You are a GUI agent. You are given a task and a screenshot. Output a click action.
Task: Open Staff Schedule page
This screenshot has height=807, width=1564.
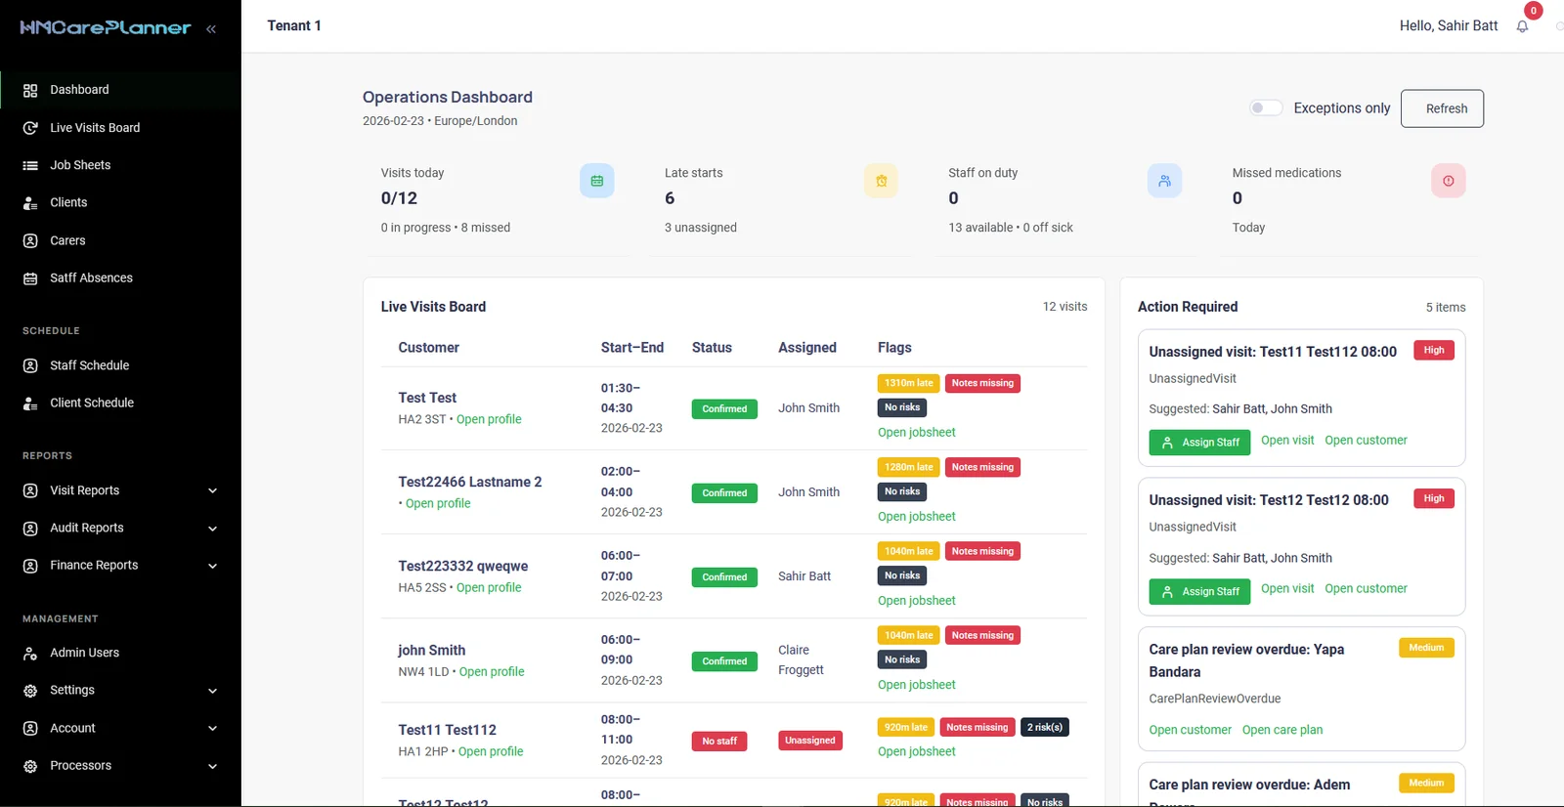pyautogui.click(x=120, y=365)
